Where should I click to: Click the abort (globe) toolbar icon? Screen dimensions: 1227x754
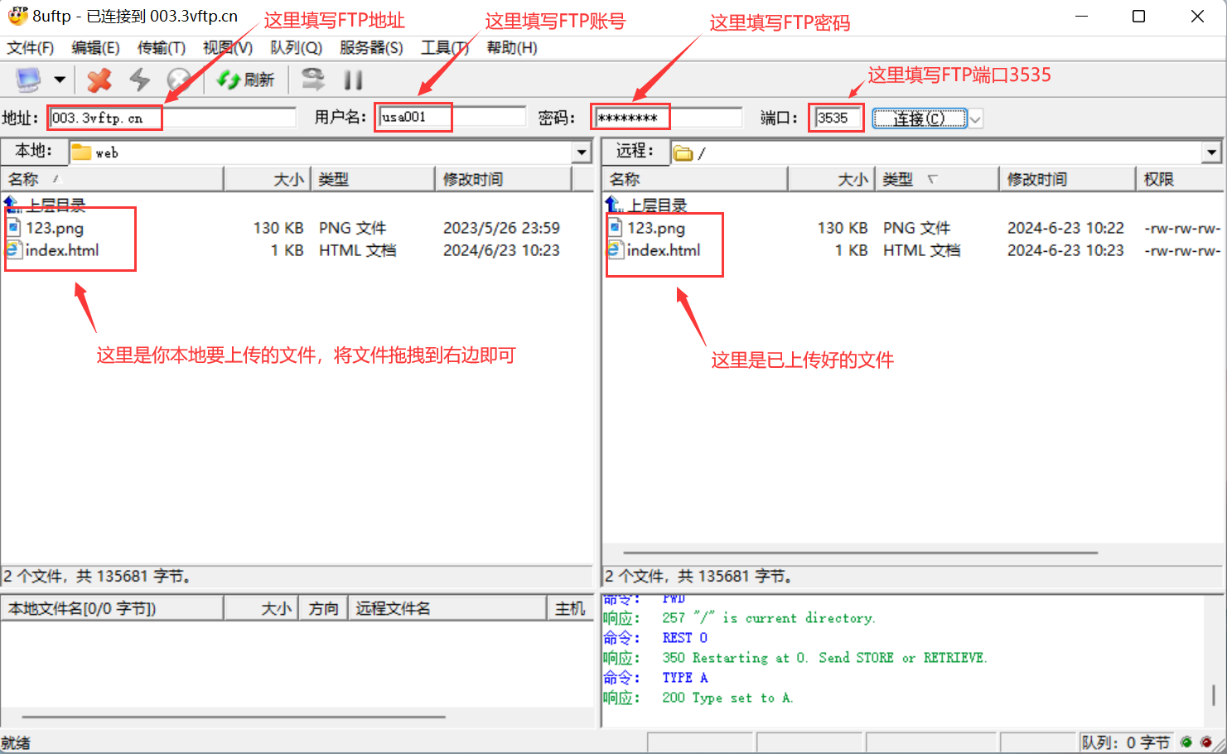[178, 79]
